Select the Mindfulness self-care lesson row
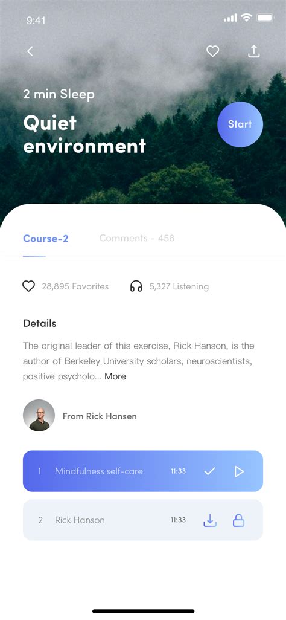286x620 pixels. point(143,471)
